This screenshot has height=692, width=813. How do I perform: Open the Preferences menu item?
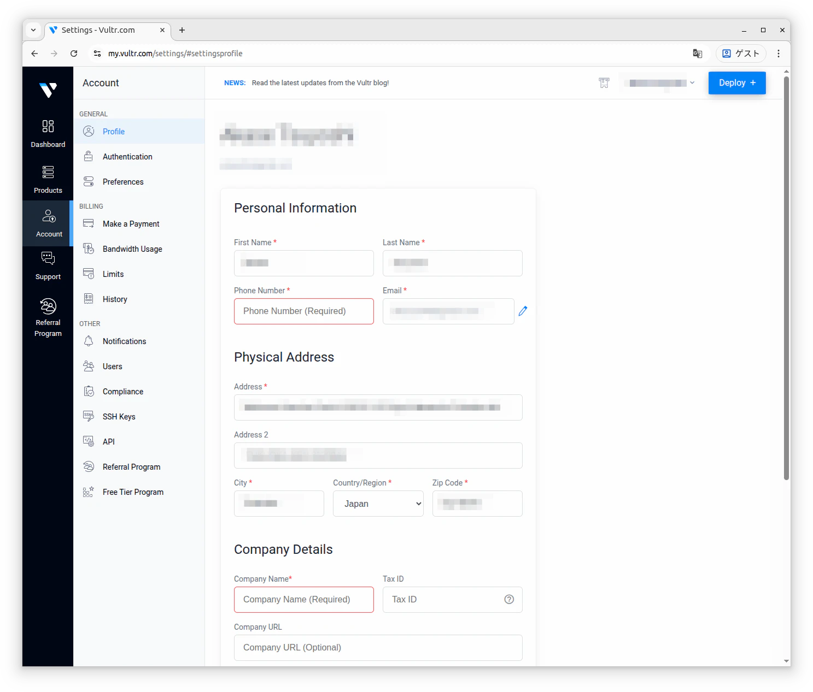139,181
